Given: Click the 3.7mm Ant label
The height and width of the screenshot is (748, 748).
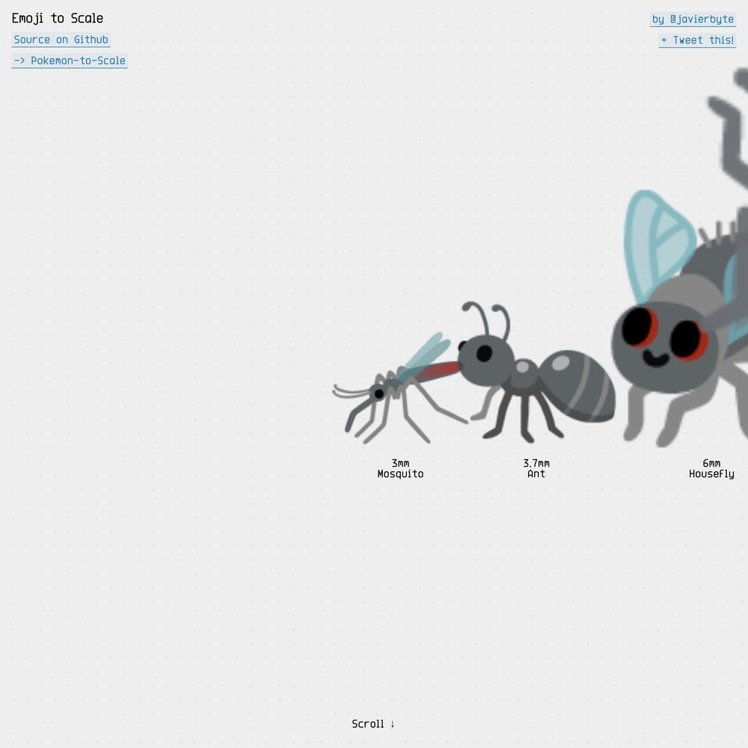Looking at the screenshot, I should point(536,468).
